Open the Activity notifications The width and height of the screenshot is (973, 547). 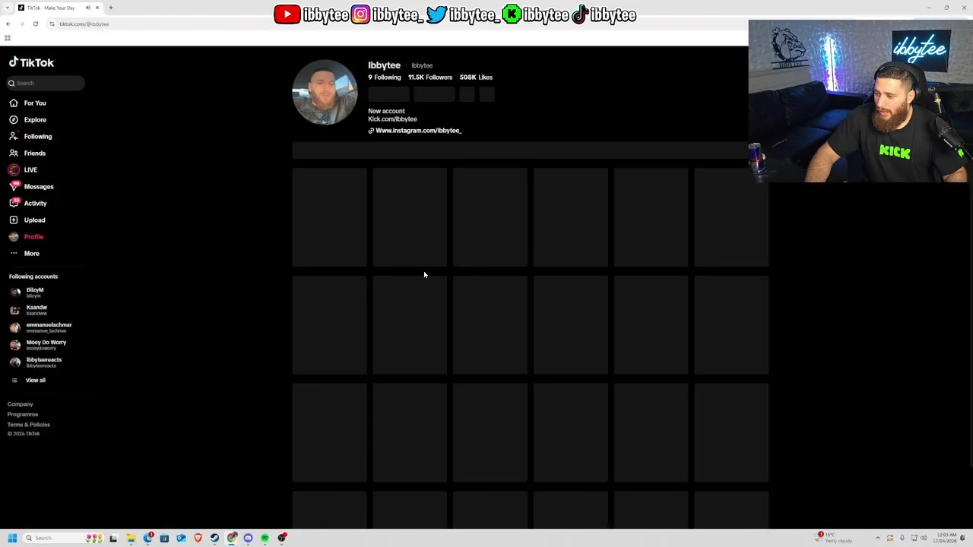coord(28,204)
